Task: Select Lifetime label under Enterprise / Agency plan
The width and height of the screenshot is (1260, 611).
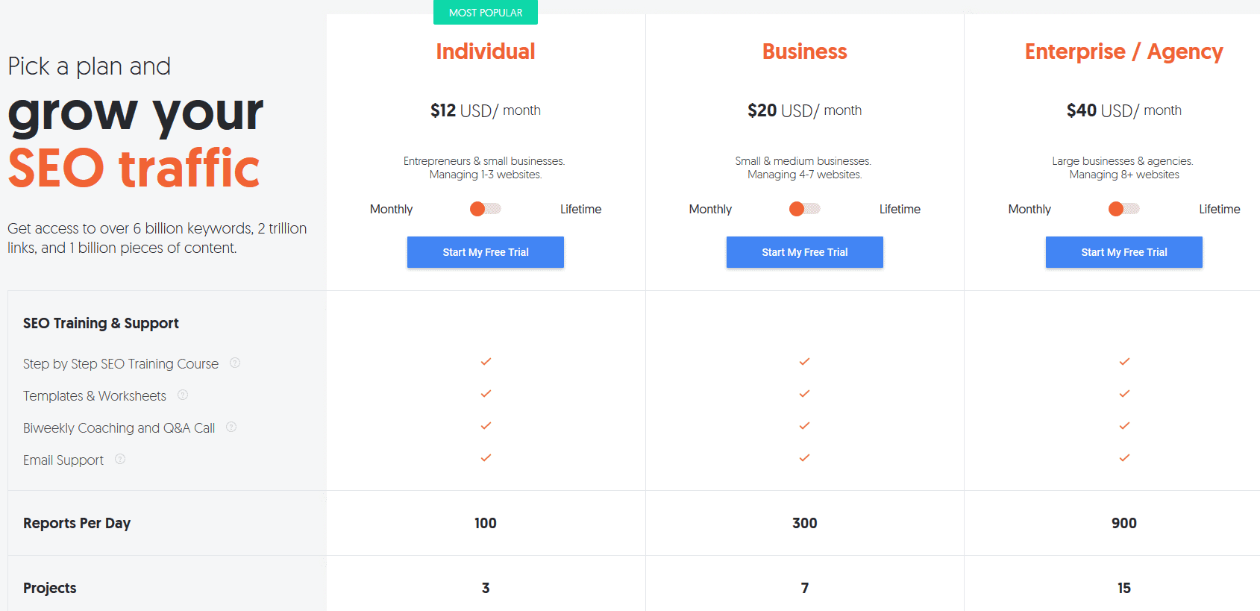Action: click(1220, 210)
